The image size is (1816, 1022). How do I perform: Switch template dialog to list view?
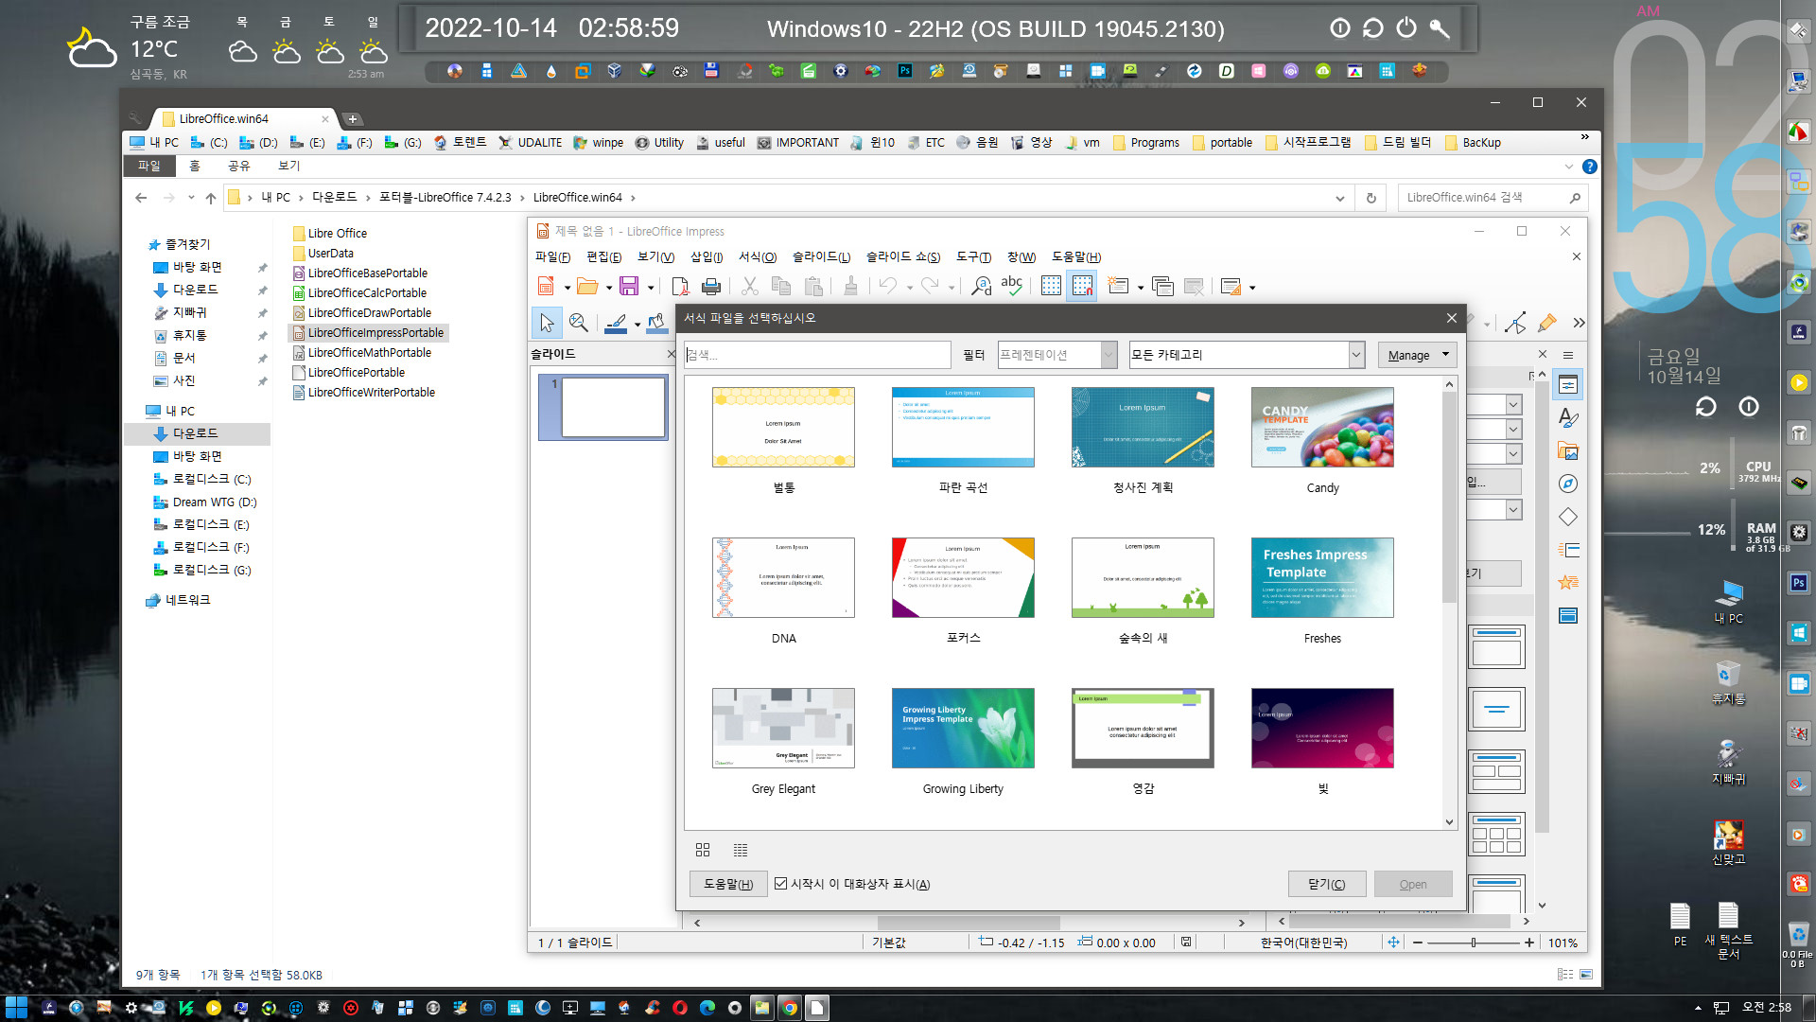[741, 850]
